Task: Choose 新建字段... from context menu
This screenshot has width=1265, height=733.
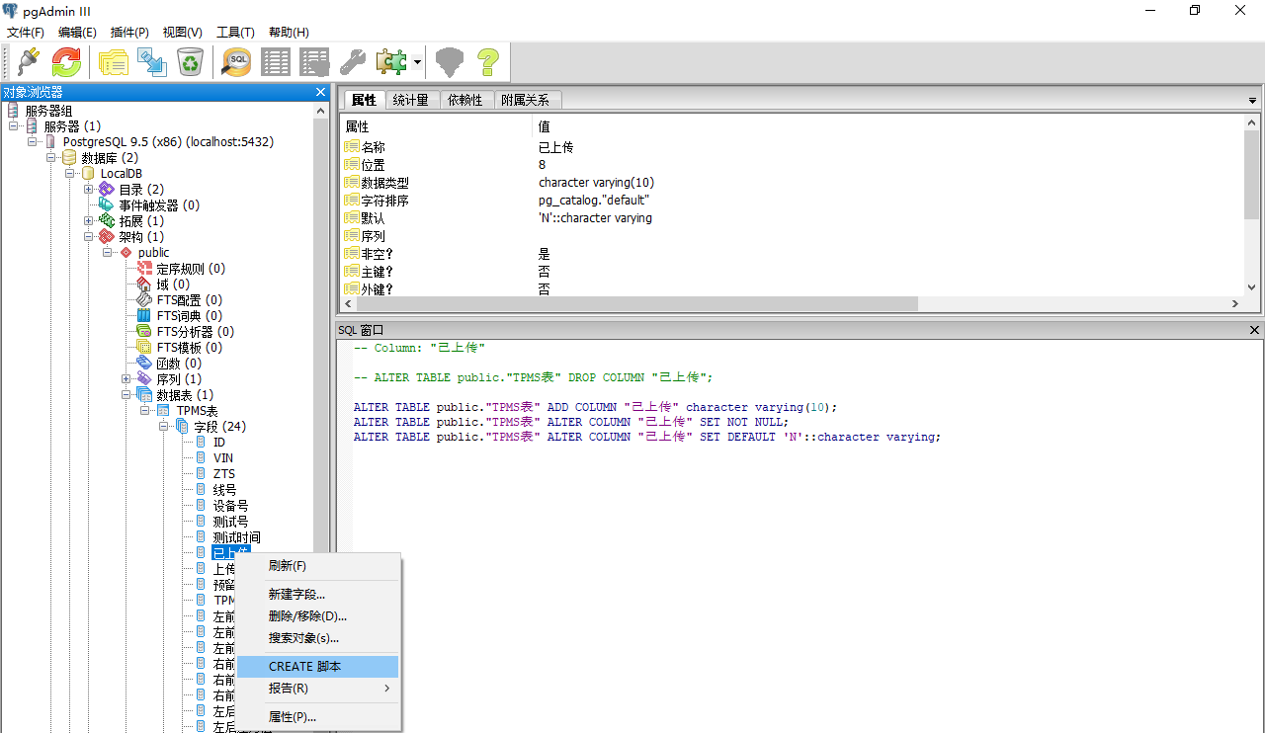Action: [318, 595]
